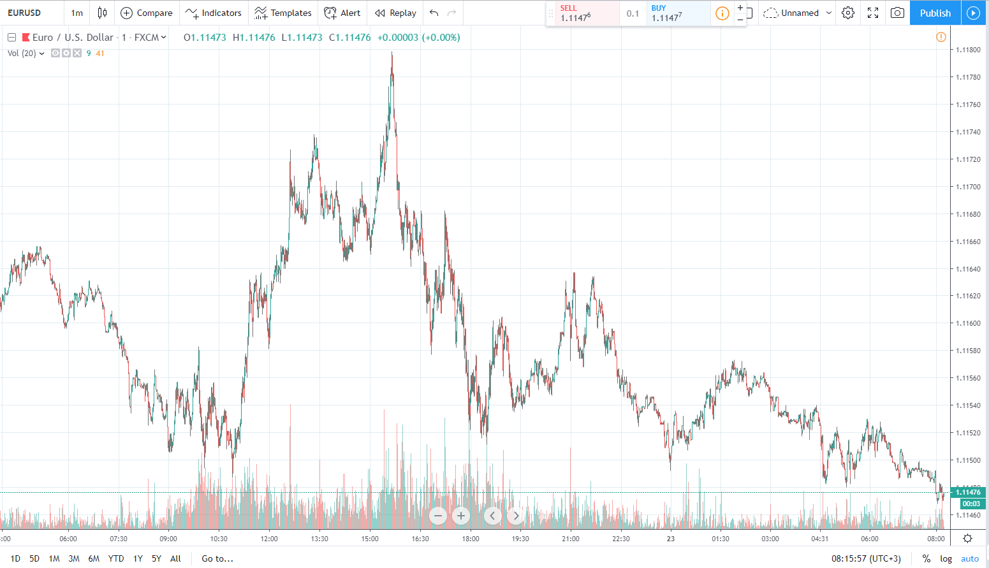Take a chart snapshot with camera icon
This screenshot has height=568, width=989.
click(x=897, y=13)
